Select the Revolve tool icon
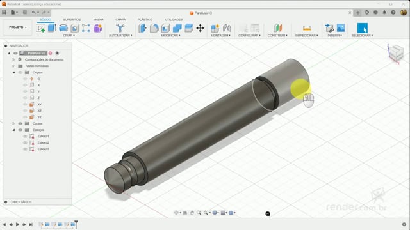 tap(63, 28)
